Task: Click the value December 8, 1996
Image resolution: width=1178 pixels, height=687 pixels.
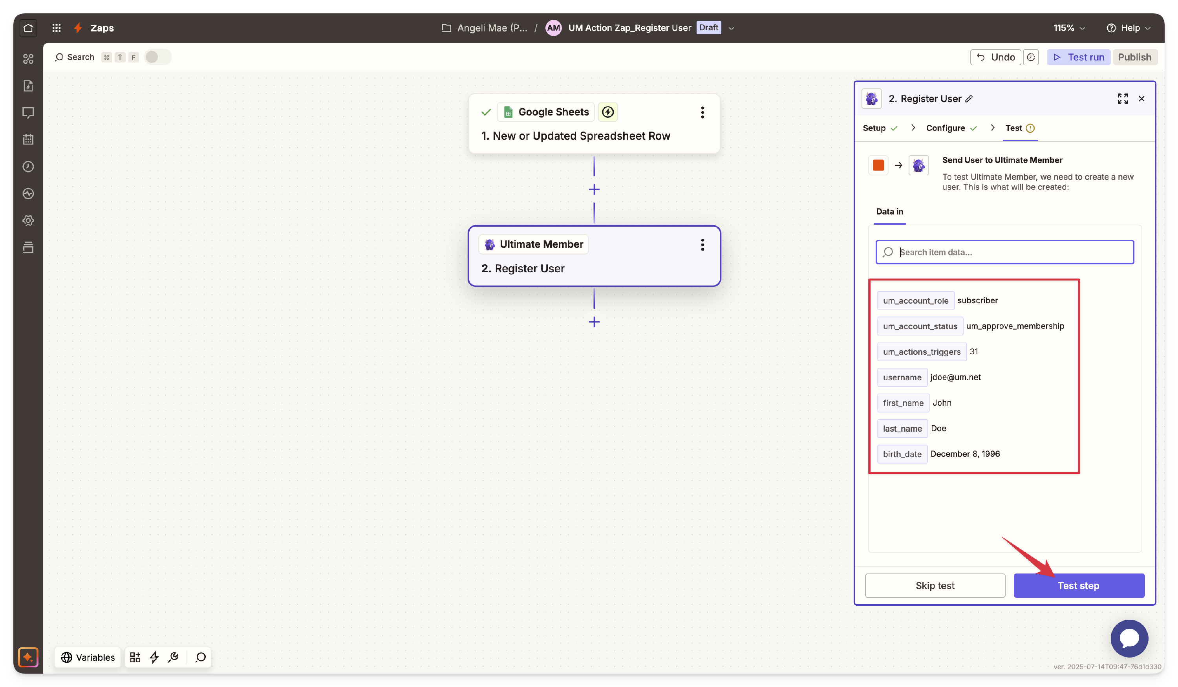Action: 965,454
